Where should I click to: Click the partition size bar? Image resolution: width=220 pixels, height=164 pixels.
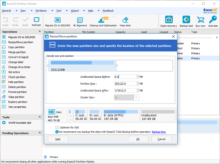coord(82,63)
